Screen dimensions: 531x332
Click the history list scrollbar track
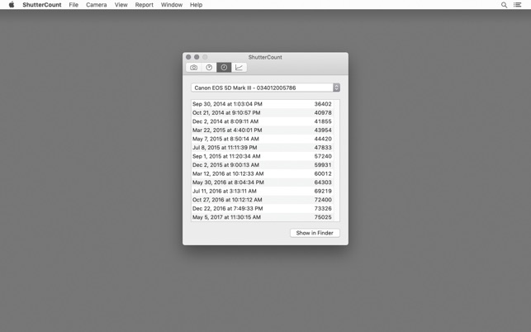(337, 160)
